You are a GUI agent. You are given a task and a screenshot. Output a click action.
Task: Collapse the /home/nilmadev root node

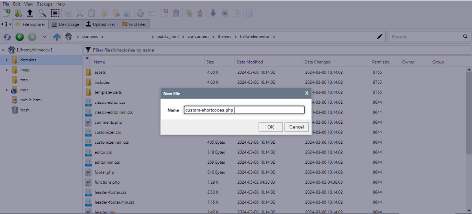(3, 50)
